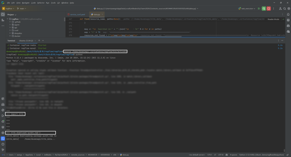Expand the .github folder
The height and width of the screenshot is (157, 291).
pyautogui.click(x=10, y=22)
